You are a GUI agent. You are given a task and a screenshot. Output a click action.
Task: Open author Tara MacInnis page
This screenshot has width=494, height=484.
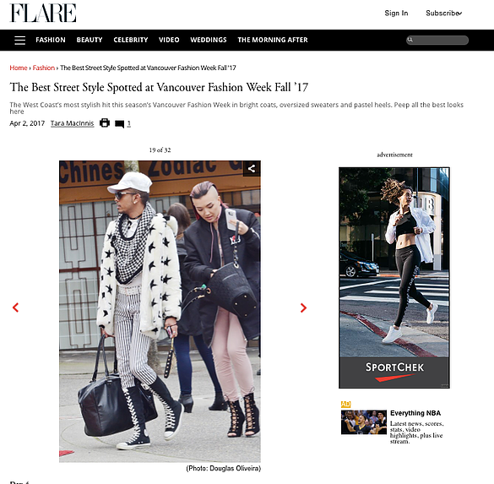click(x=72, y=123)
